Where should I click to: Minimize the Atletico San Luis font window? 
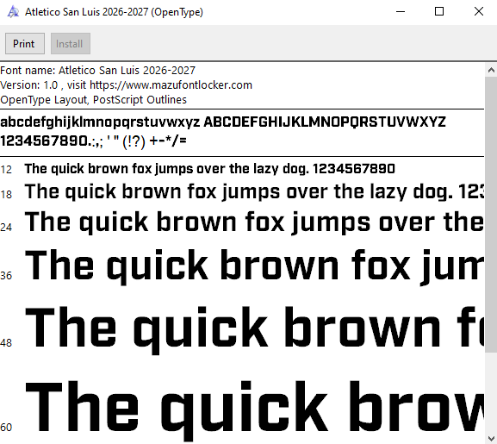(x=401, y=12)
